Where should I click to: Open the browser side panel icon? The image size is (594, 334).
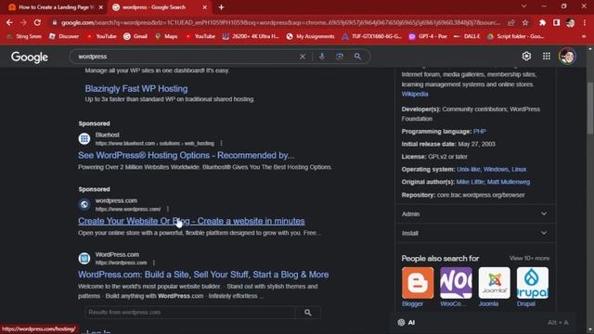point(556,22)
